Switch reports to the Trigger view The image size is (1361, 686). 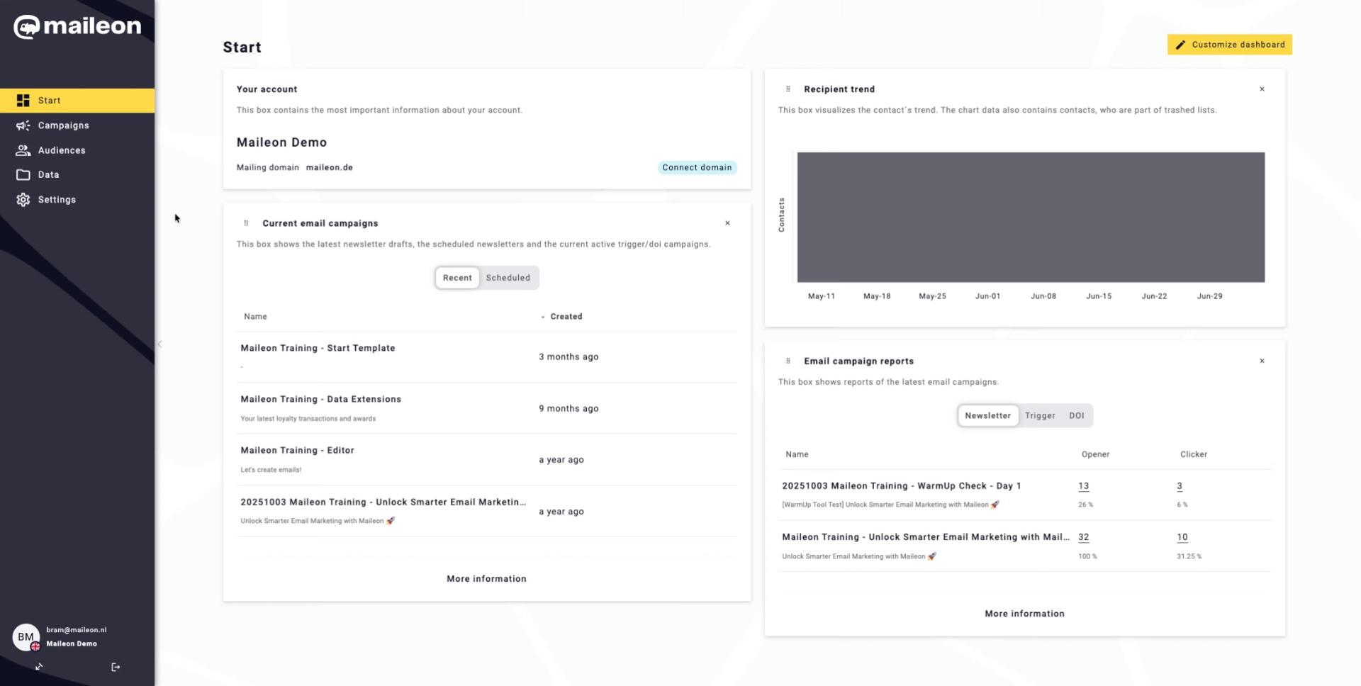pos(1040,416)
